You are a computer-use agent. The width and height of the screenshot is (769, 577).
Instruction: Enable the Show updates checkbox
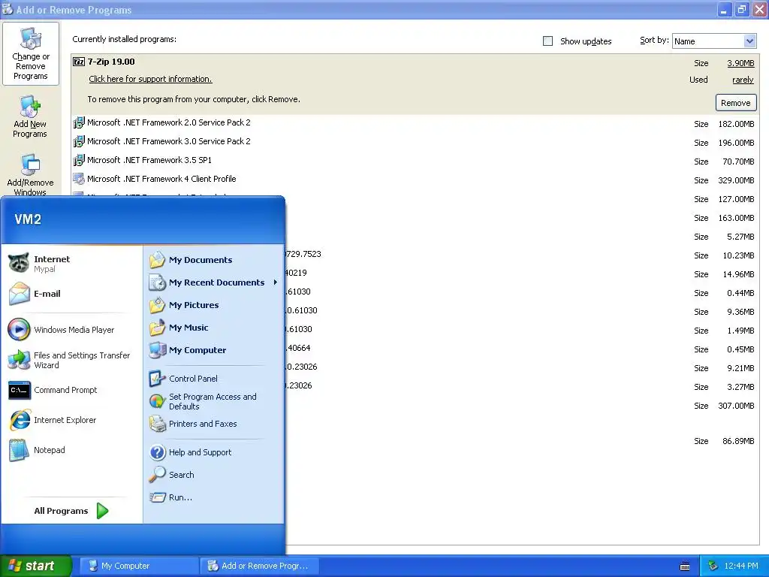click(x=547, y=41)
